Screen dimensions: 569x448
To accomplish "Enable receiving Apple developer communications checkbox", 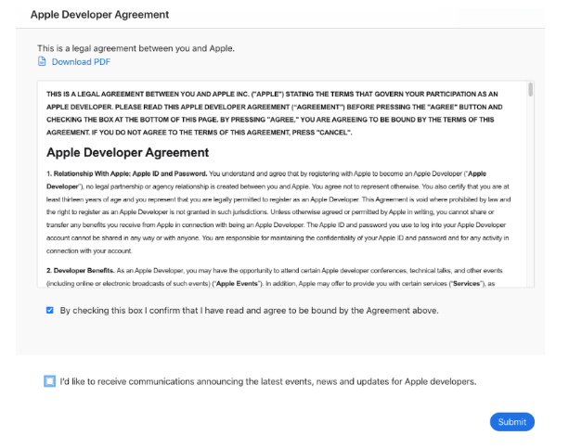I will (x=50, y=381).
